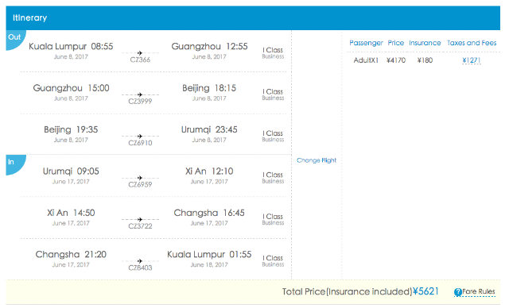Click June 8, 2017 under Urumqi 23:45
This screenshot has width=509, height=308.
click(209, 141)
